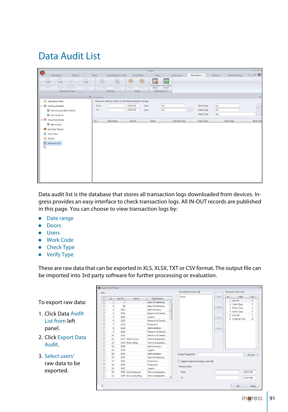
Task: Open the Verify Type ALL dropdown
Action: pos(255,114)
